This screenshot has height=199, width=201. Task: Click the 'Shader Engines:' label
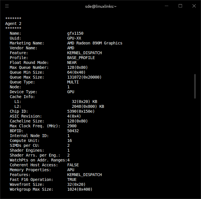coord(27,150)
